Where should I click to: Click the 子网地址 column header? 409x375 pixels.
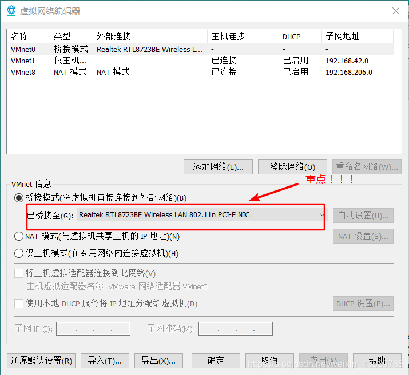coord(358,37)
